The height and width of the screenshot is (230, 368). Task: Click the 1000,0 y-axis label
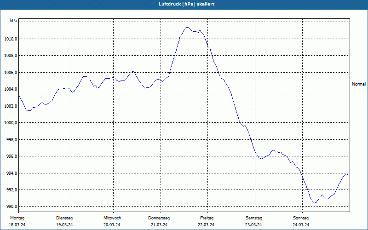11,123
